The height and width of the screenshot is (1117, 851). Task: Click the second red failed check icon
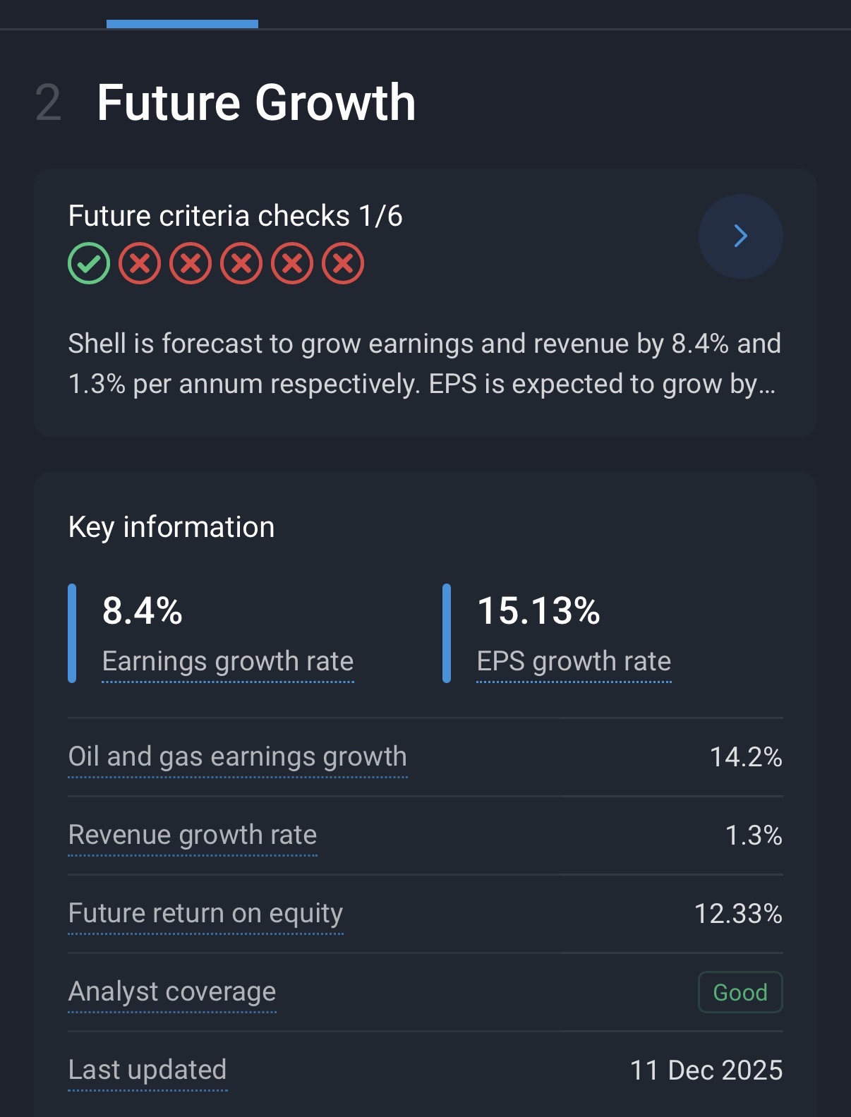(x=191, y=264)
